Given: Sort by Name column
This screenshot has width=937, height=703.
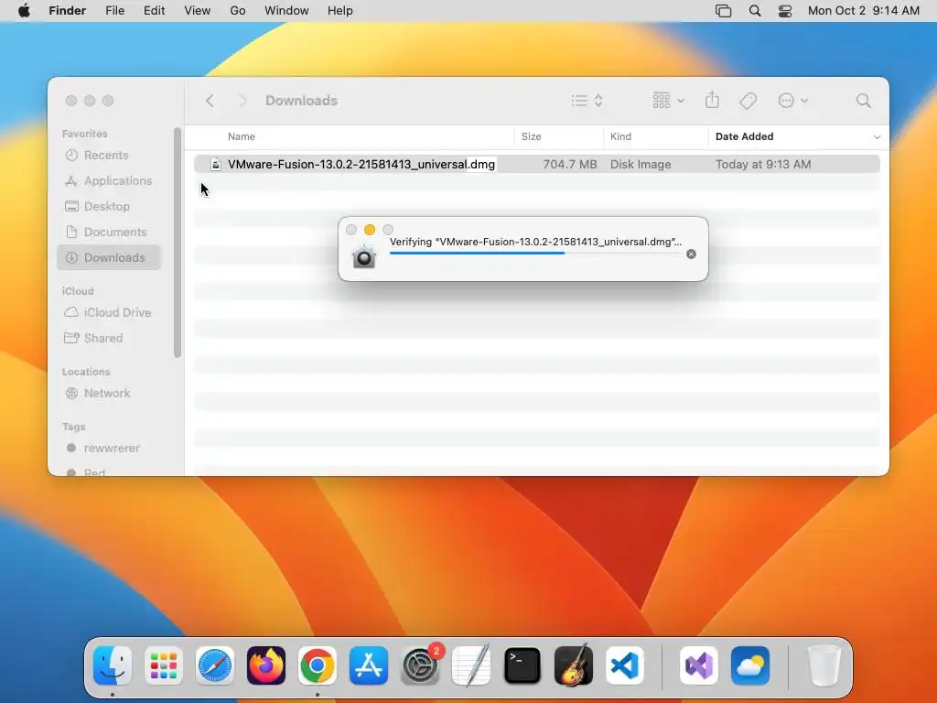Looking at the screenshot, I should [x=242, y=136].
